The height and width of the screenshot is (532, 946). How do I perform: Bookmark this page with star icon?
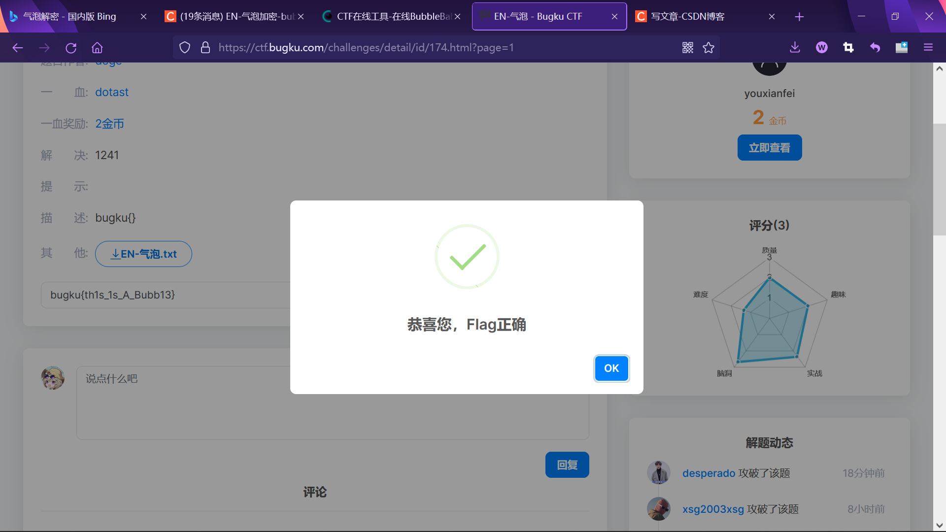coord(709,48)
